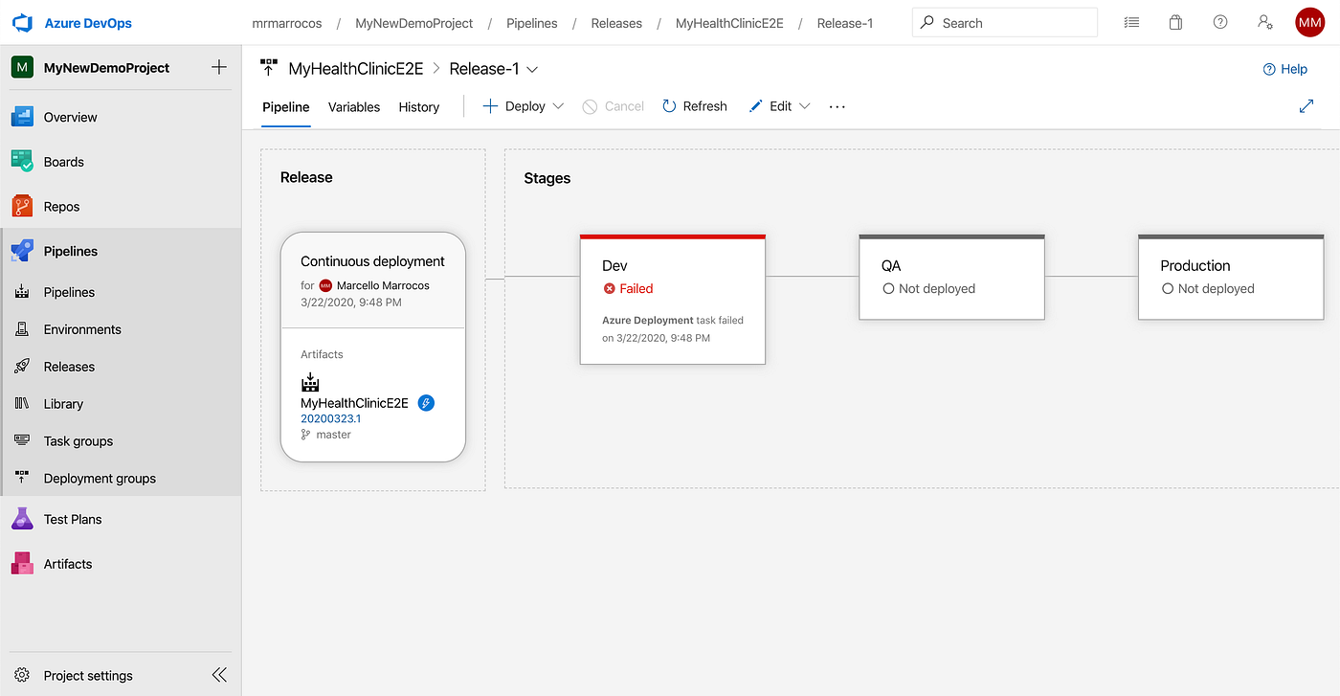Expand the Edit dropdown
The height and width of the screenshot is (696, 1340).
click(x=804, y=105)
